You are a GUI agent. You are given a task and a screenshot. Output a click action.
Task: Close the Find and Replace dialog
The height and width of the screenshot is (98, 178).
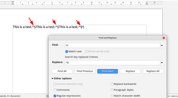point(164,38)
